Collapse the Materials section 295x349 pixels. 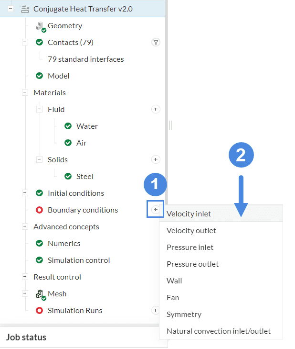point(25,93)
